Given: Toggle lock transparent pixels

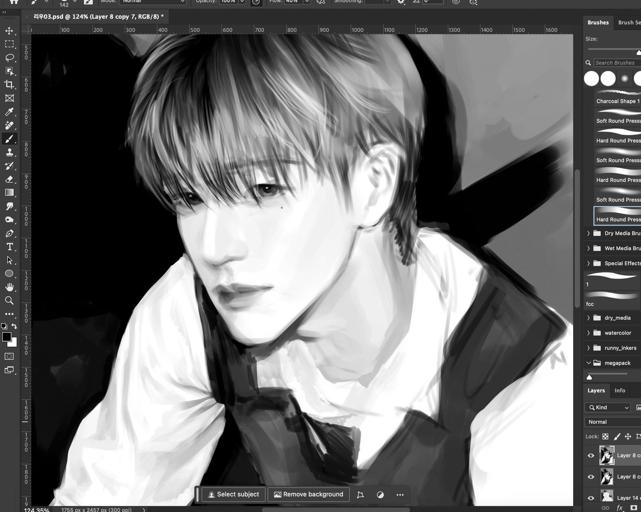Looking at the screenshot, I should click(x=605, y=436).
